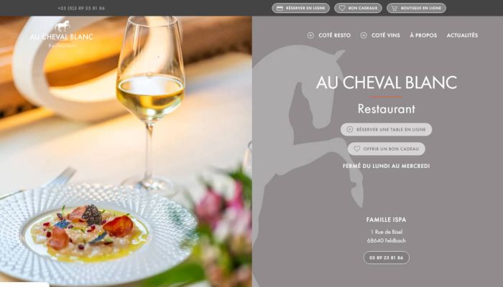Click the Réserver en ligne top button
503x287 pixels.
(300, 8)
